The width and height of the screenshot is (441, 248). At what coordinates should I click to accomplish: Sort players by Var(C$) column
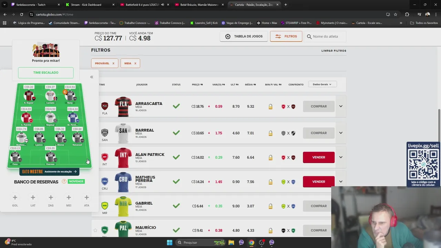click(218, 84)
